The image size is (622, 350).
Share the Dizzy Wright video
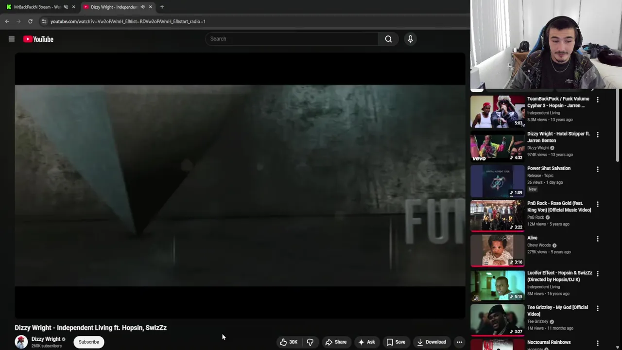point(336,342)
